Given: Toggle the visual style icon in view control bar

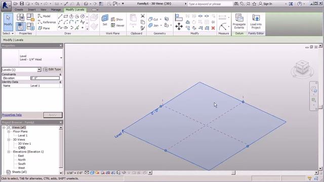Looking at the screenshot, I should tap(92, 172).
